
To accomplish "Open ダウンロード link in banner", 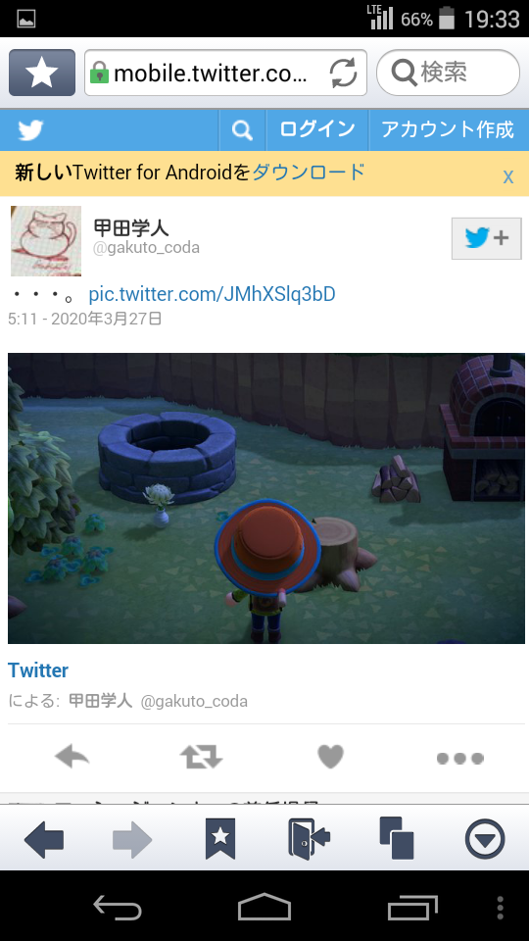I will [309, 173].
